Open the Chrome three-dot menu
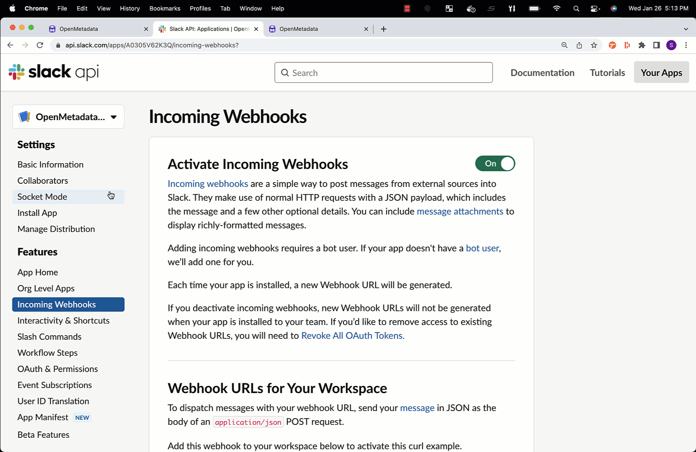 (686, 45)
